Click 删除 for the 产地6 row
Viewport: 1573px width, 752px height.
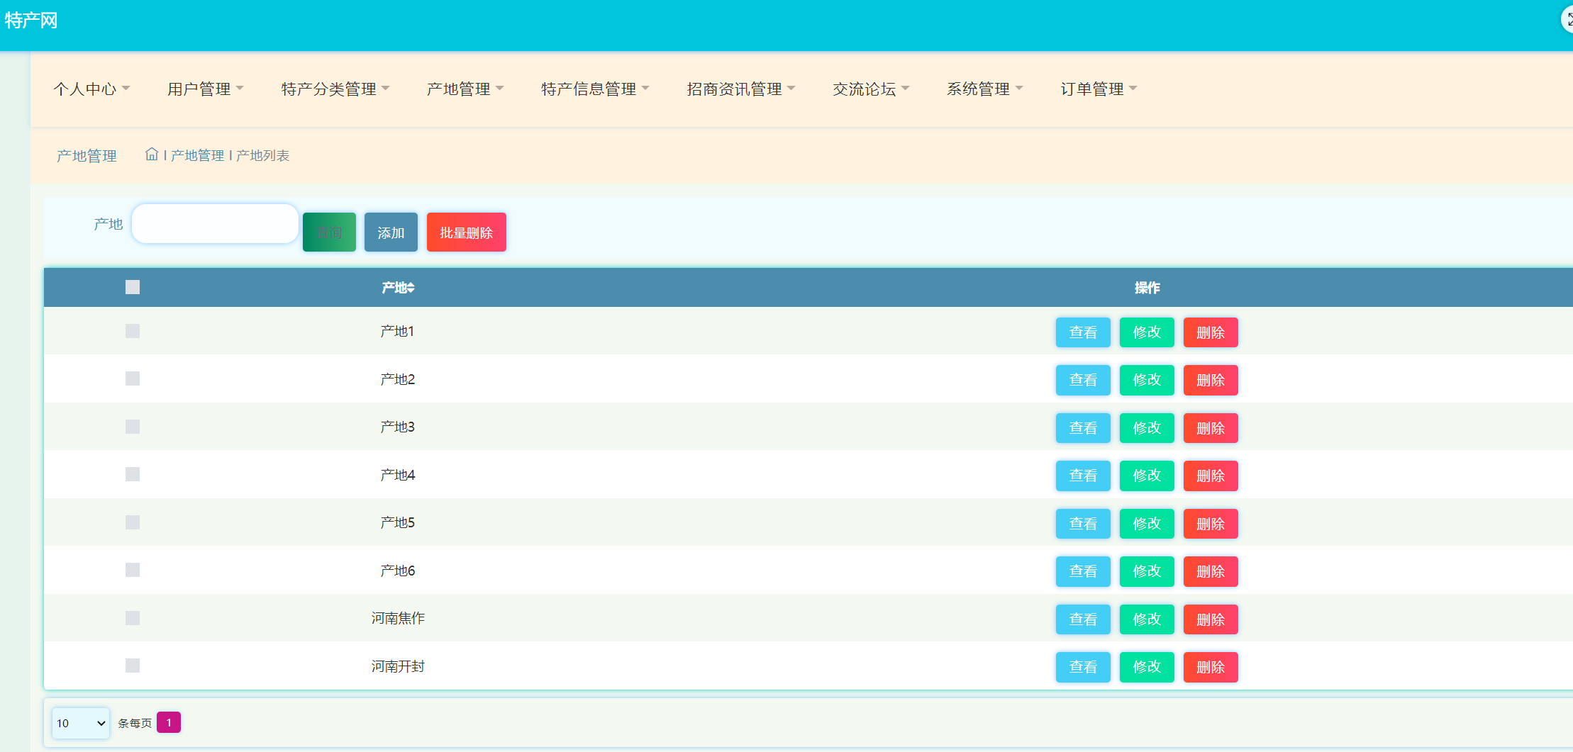pyautogui.click(x=1211, y=571)
